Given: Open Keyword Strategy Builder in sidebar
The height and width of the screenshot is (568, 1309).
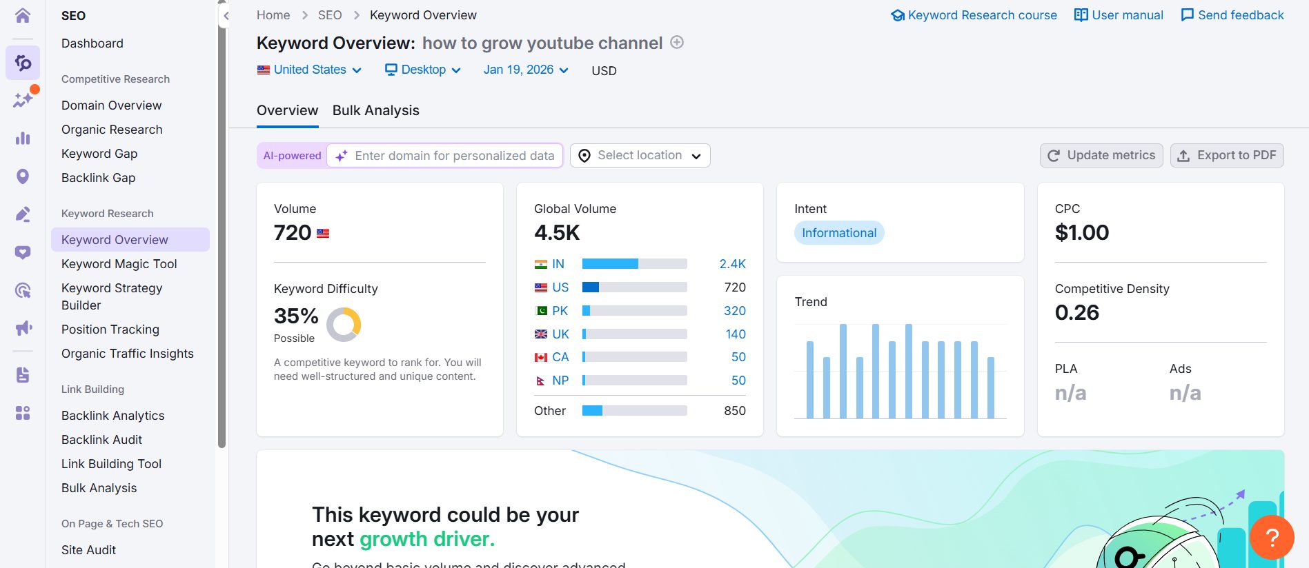Looking at the screenshot, I should click(112, 296).
